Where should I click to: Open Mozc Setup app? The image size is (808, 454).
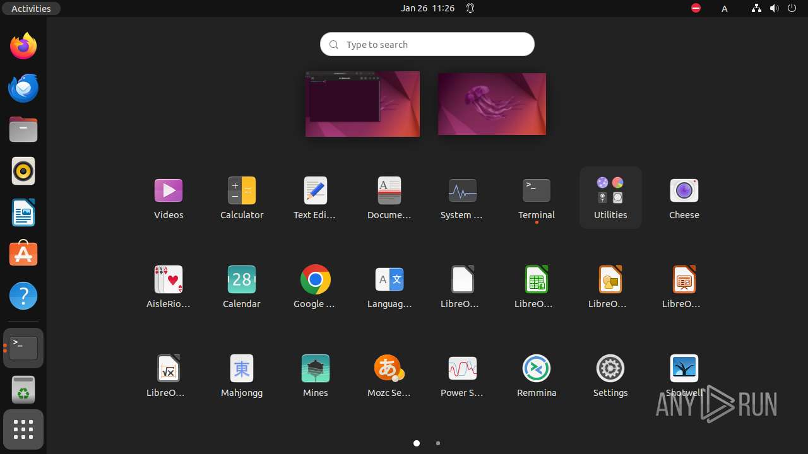click(x=389, y=375)
